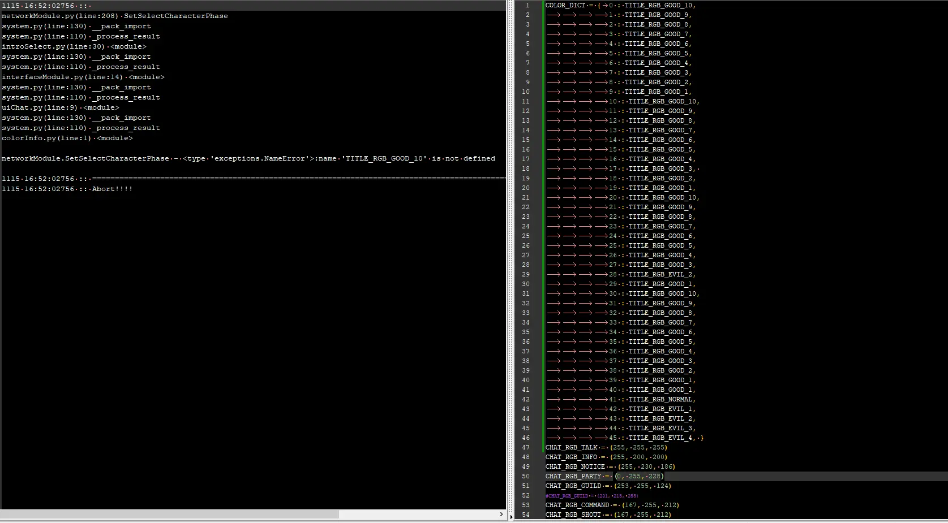Select line number 1 in the gutter

tap(527, 6)
